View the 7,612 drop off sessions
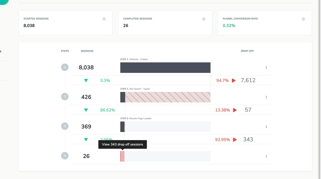 [248, 80]
